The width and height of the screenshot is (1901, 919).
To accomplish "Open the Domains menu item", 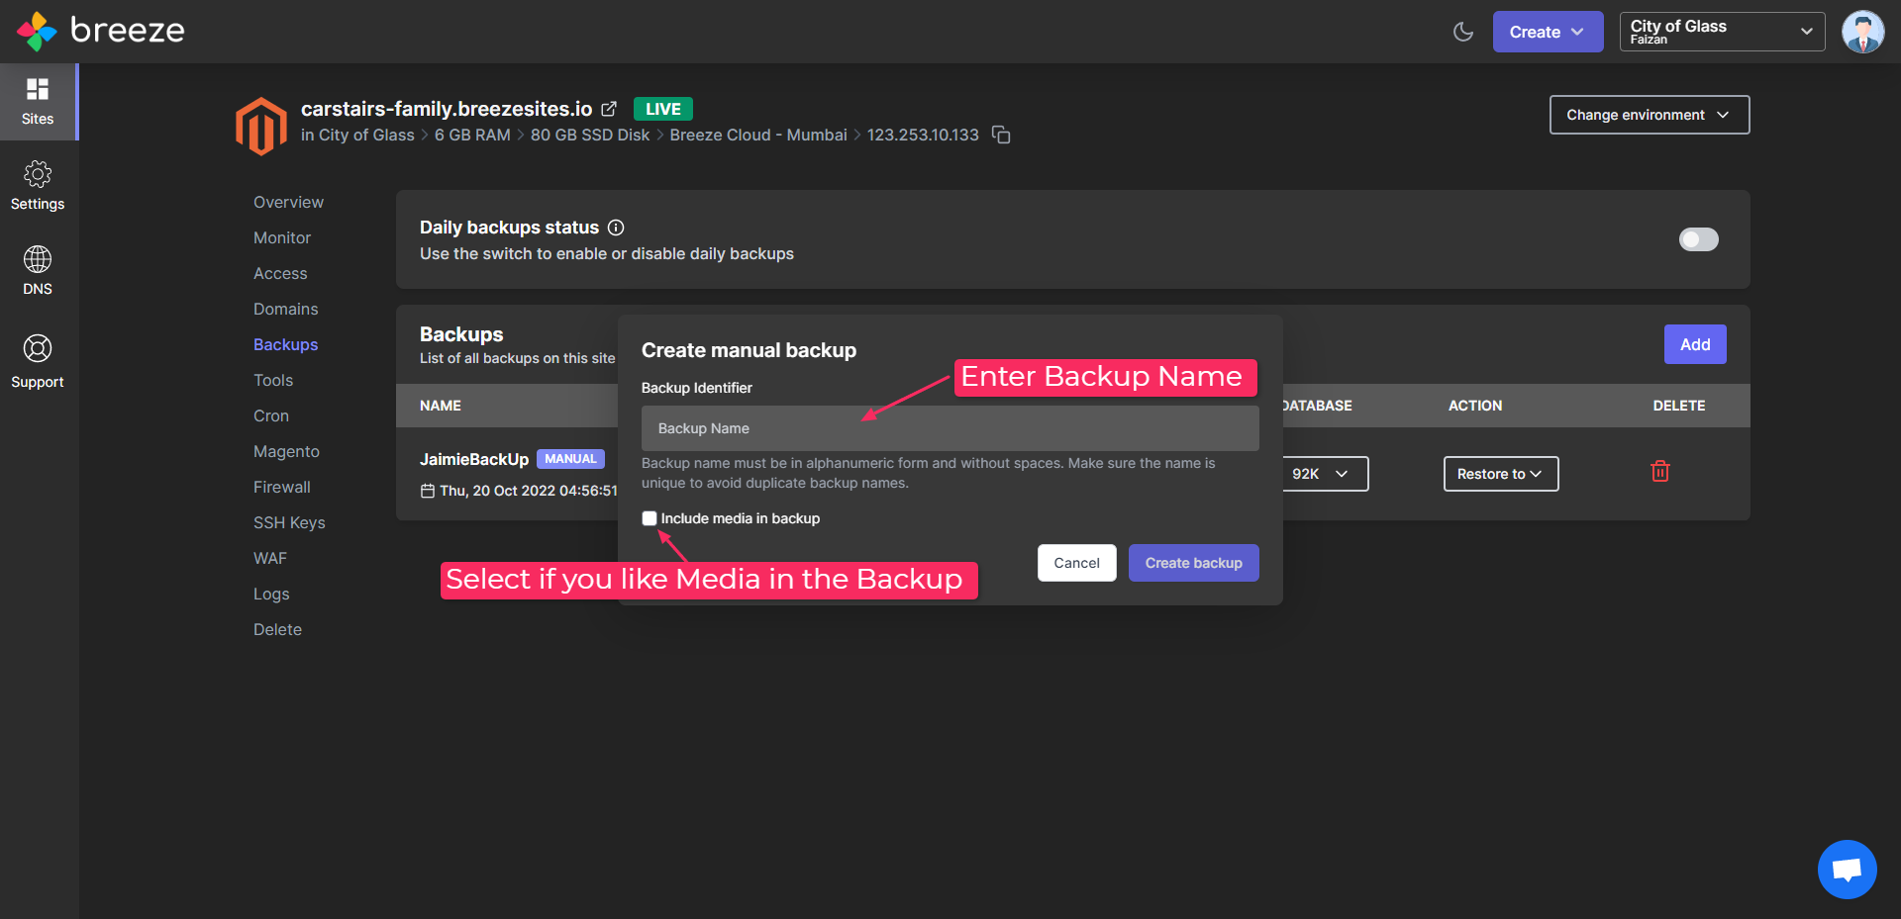I will pos(286,309).
